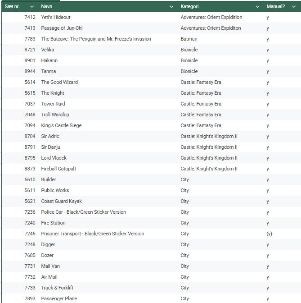
Task: Select the 'Public Works' cell
Action: pos(108,190)
